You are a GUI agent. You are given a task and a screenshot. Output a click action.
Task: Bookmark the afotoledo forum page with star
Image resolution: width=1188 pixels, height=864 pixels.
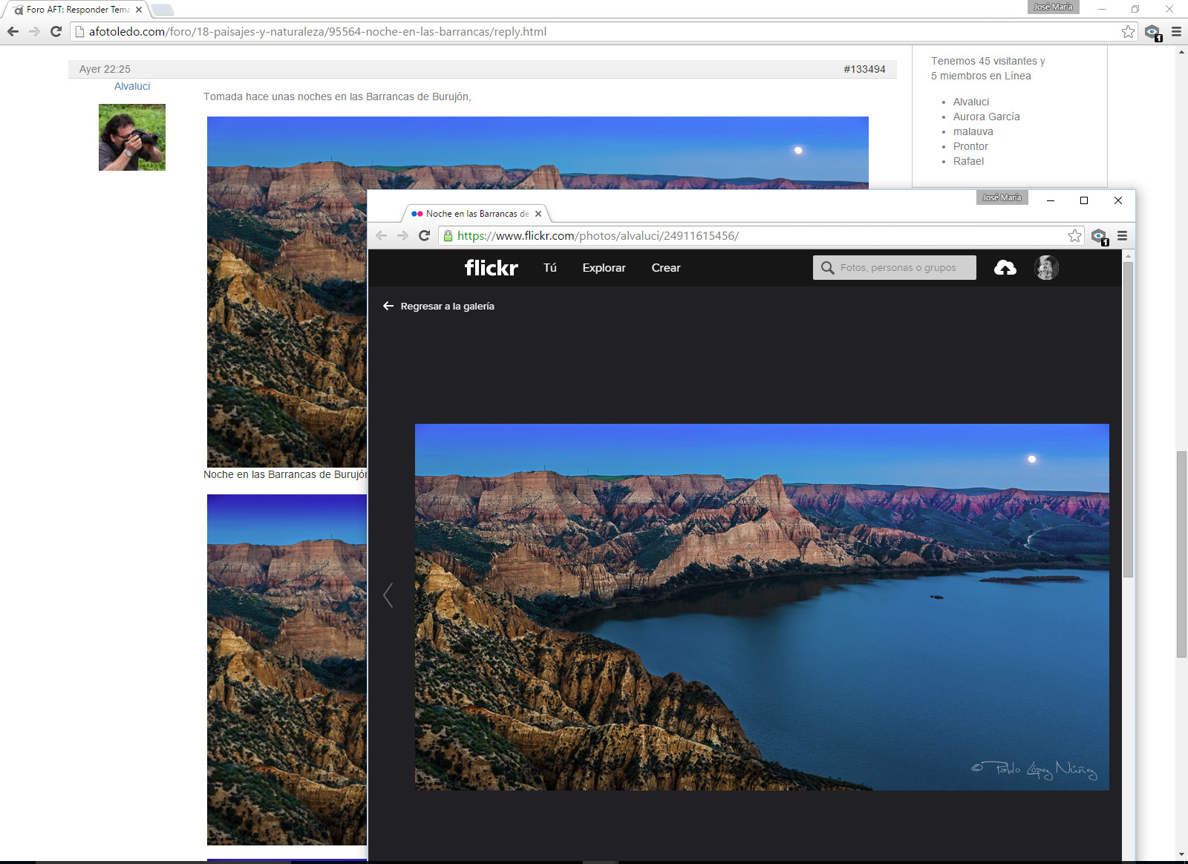coord(1128,32)
